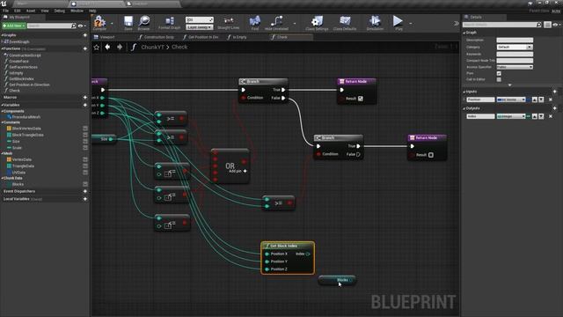Go back with the left arrow
The image size is (563, 317).
point(107,47)
